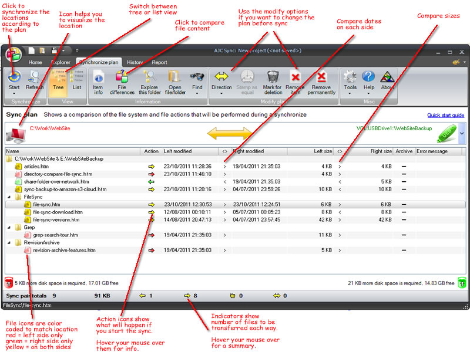The height and width of the screenshot is (352, 470).
Task: Click the Left size column header
Action: click(310, 151)
